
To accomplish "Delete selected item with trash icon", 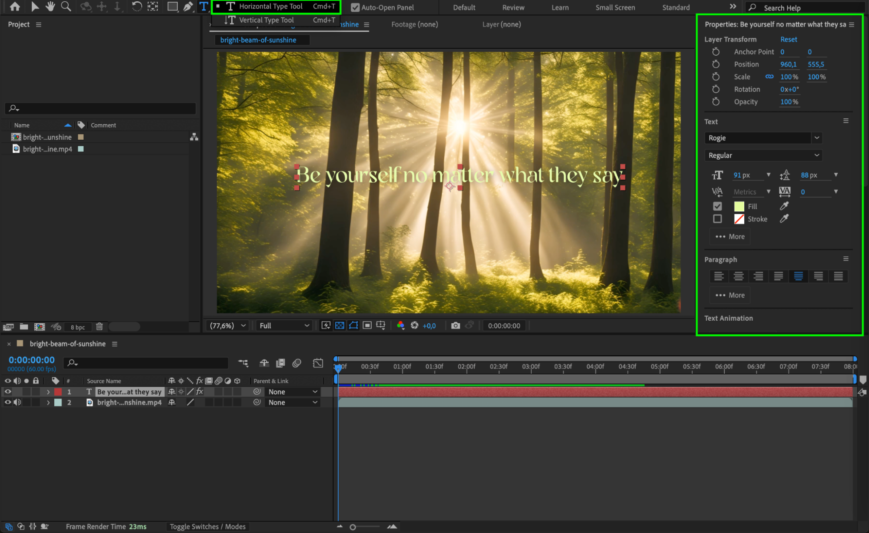I will [x=100, y=327].
